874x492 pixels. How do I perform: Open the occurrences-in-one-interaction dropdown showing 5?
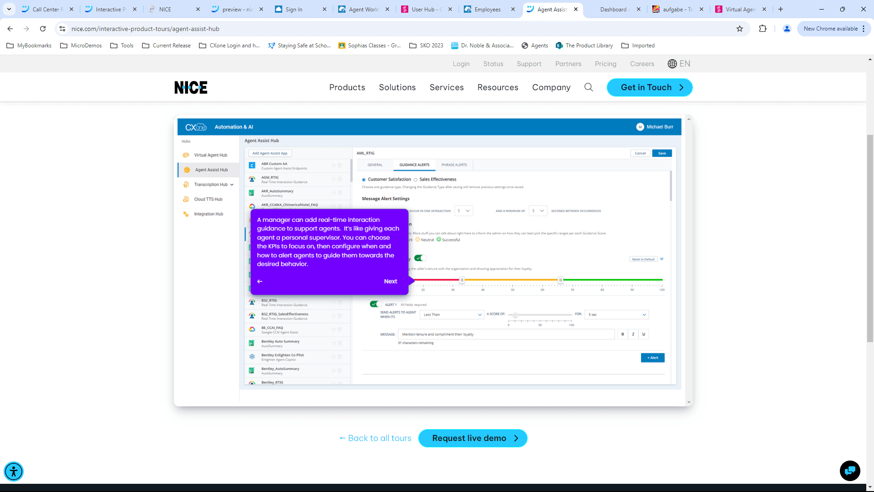pyautogui.click(x=464, y=211)
